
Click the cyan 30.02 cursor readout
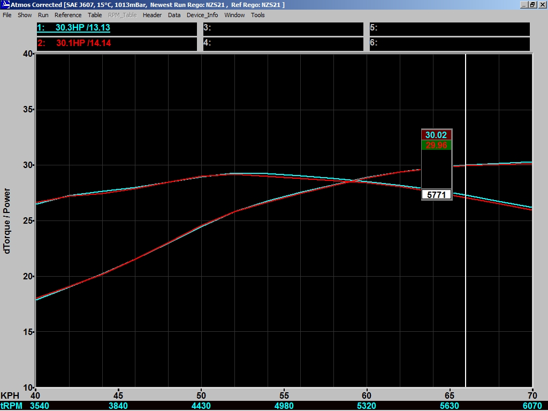tap(436, 135)
